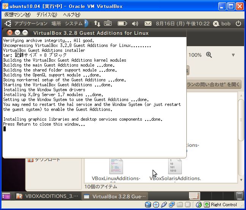Screen dimensions: 246x210
Task: Open the mail envelope indicator
Action: pos(148,23)
